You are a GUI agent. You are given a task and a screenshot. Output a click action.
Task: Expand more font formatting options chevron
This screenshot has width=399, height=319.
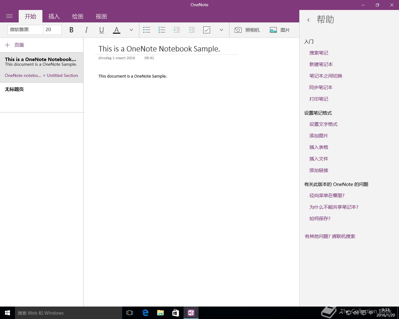pos(131,30)
